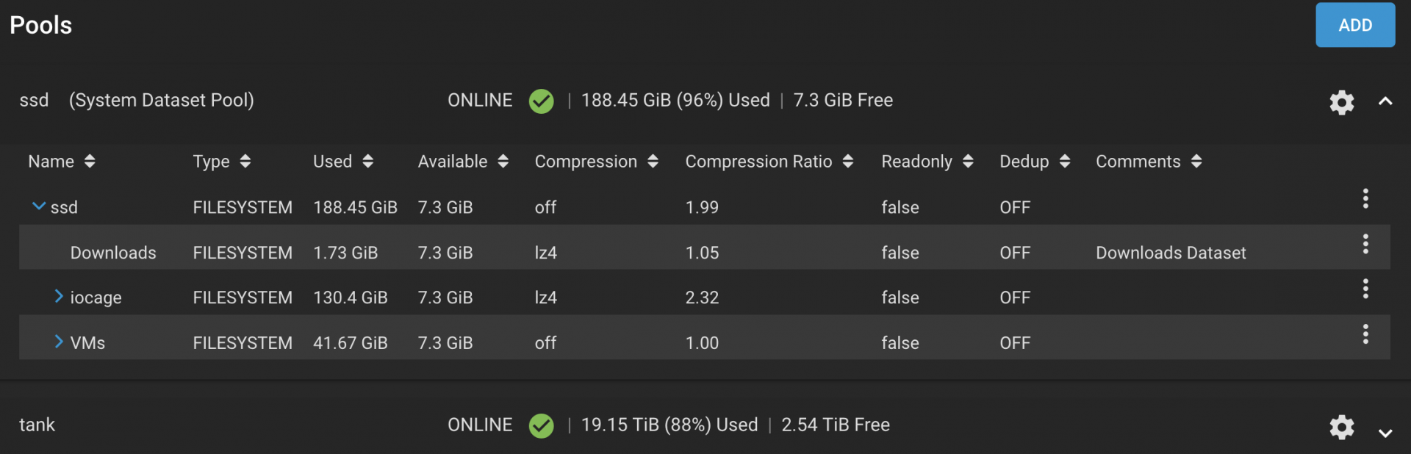Click the ssd pool green status checkmark
The height and width of the screenshot is (454, 1411).
pos(541,101)
